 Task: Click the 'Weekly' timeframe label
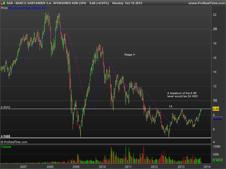(118, 3)
